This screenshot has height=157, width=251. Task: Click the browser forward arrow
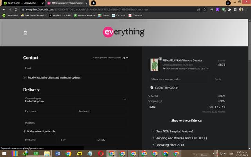pos(10,9)
